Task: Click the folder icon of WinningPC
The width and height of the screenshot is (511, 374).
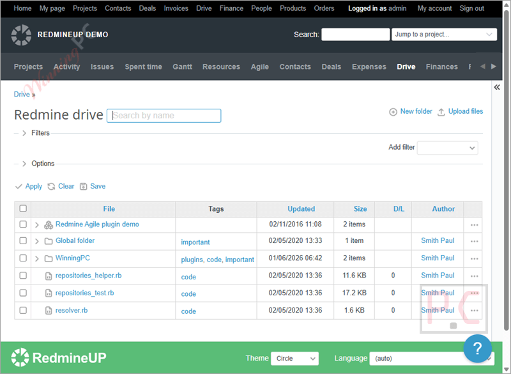Action: 49,258
